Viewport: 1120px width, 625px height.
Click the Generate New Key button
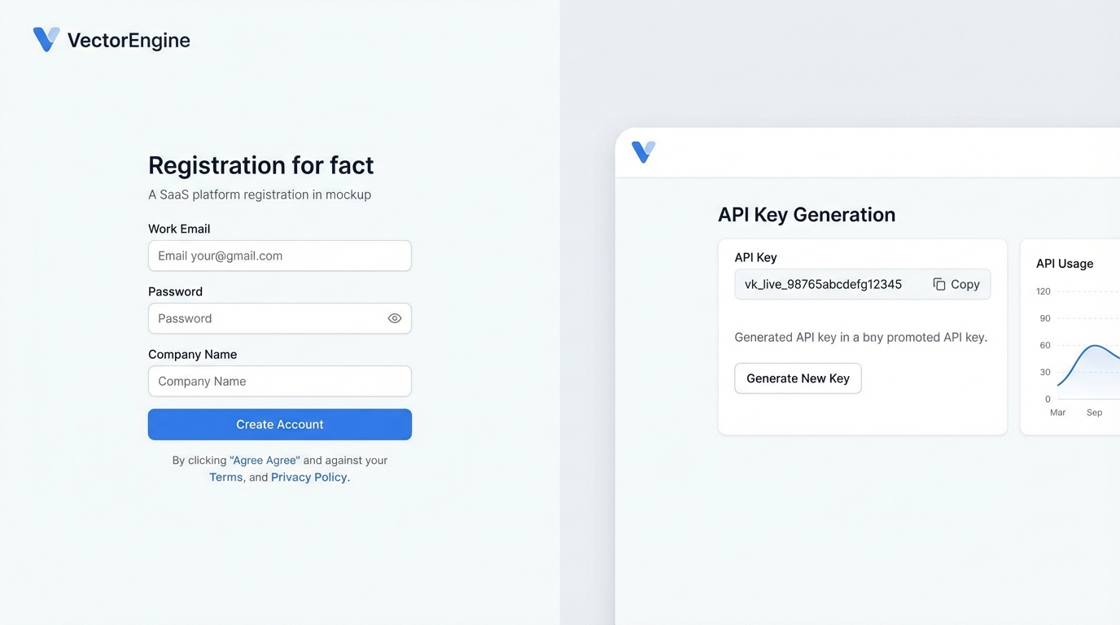pos(798,378)
